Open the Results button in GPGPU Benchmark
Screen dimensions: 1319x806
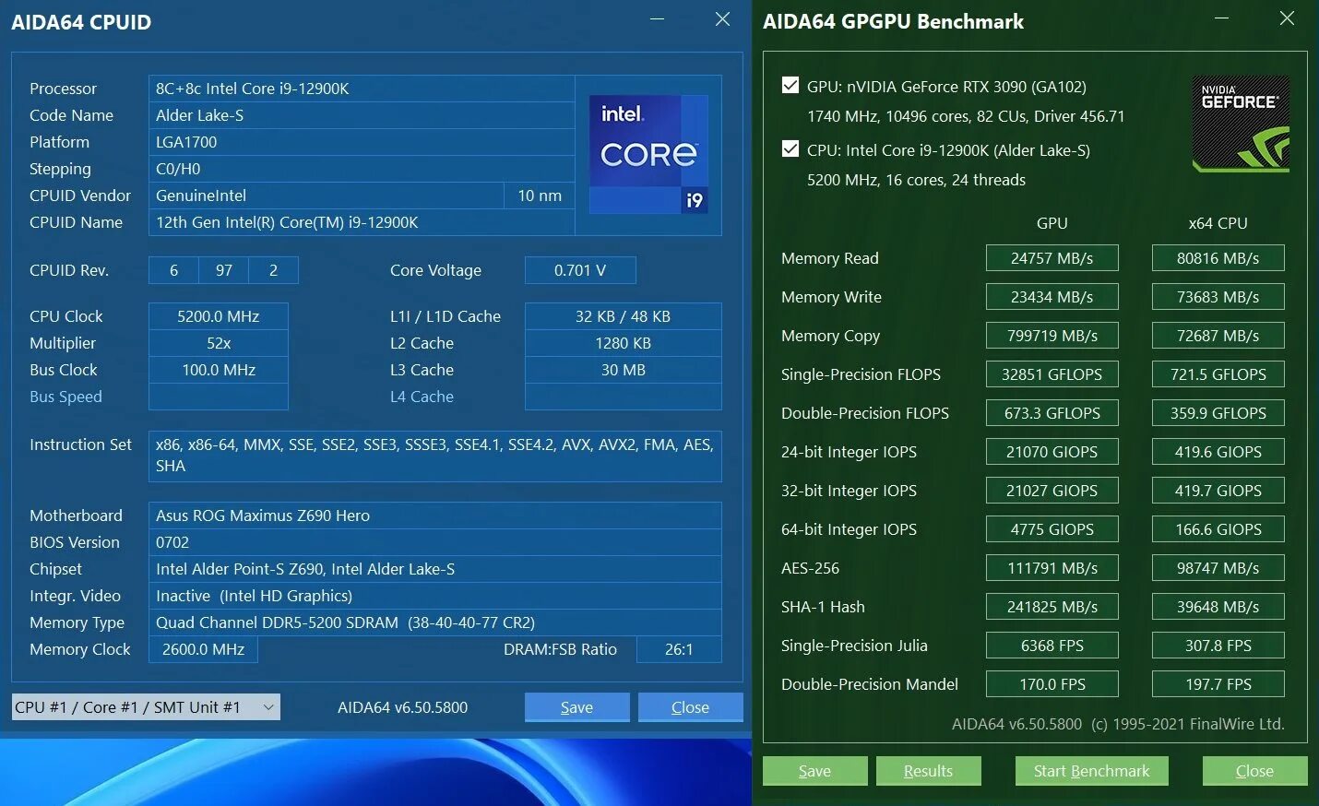click(929, 771)
